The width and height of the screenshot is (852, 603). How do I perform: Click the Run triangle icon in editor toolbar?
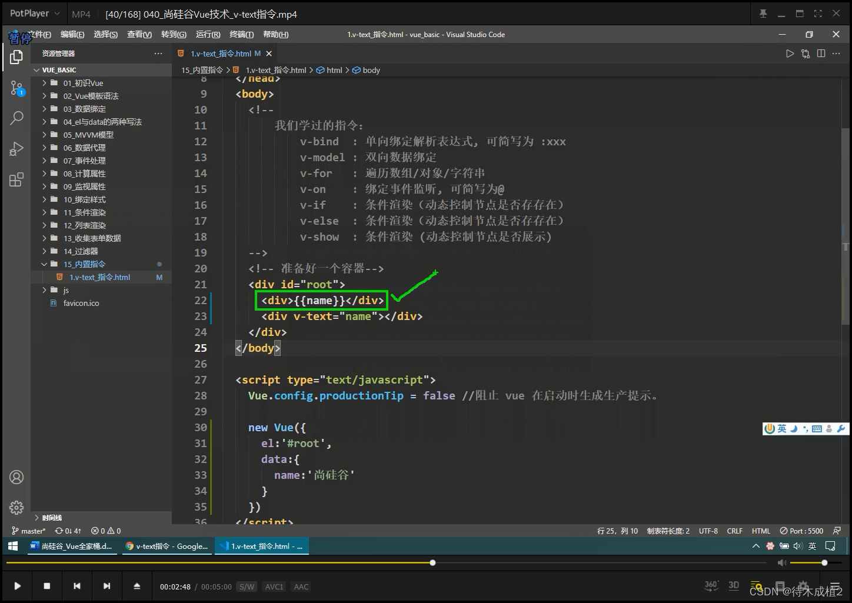790,54
